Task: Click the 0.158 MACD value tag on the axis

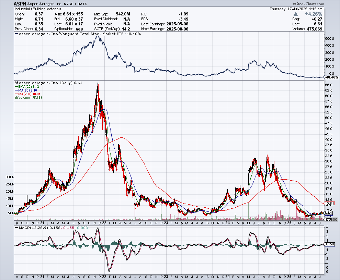Action: click(x=330, y=244)
